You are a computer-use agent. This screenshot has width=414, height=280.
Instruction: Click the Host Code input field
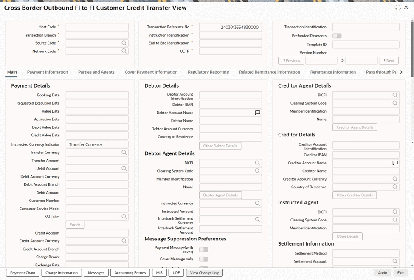click(97, 27)
